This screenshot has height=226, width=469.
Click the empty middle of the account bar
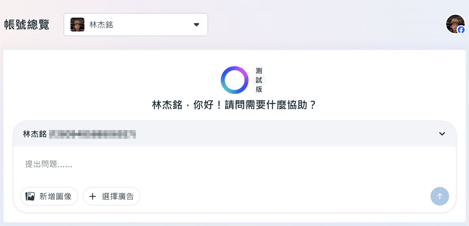pyautogui.click(x=285, y=134)
